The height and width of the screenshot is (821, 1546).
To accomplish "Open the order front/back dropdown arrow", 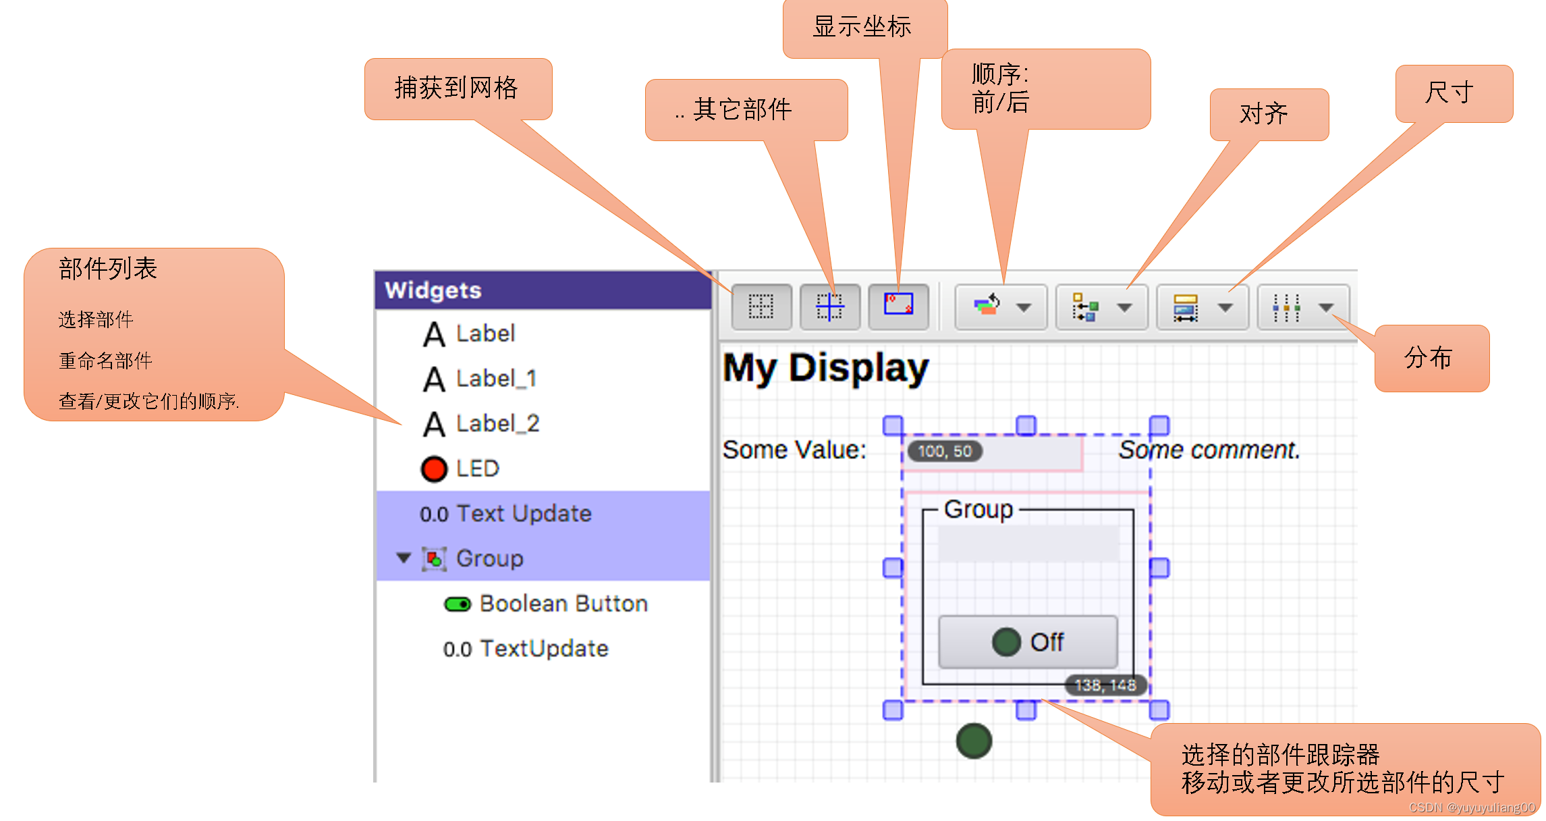I will point(1024,308).
